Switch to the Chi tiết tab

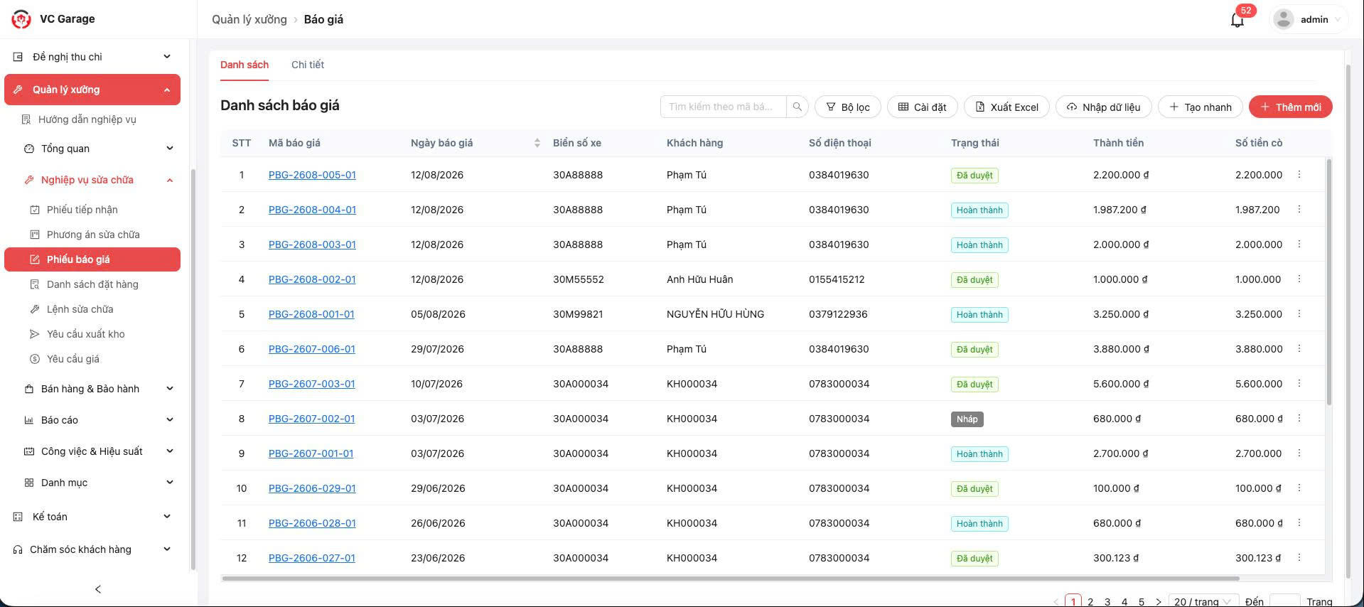pos(308,65)
